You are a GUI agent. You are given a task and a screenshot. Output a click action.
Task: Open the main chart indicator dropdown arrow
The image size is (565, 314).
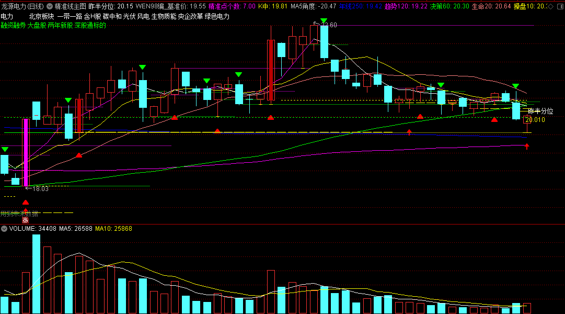[50, 6]
